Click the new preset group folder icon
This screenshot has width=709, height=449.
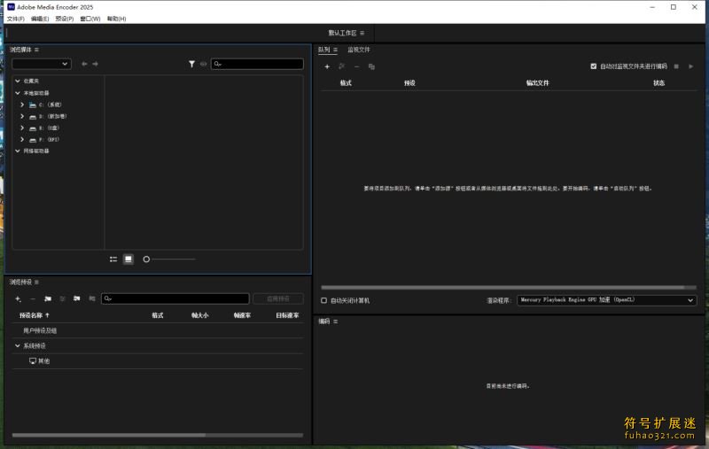pyautogui.click(x=48, y=298)
